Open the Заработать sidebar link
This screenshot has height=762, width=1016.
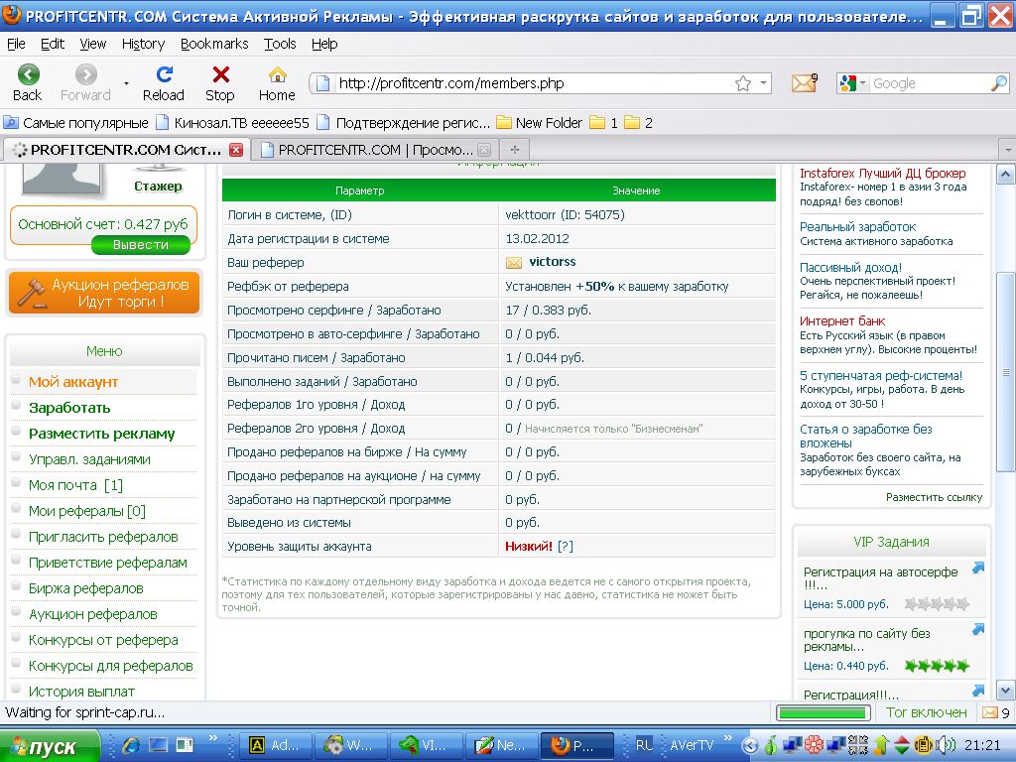pyautogui.click(x=69, y=408)
